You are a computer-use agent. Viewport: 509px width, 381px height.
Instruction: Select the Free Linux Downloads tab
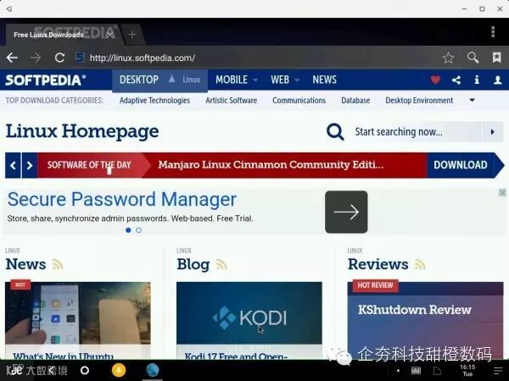tap(48, 35)
